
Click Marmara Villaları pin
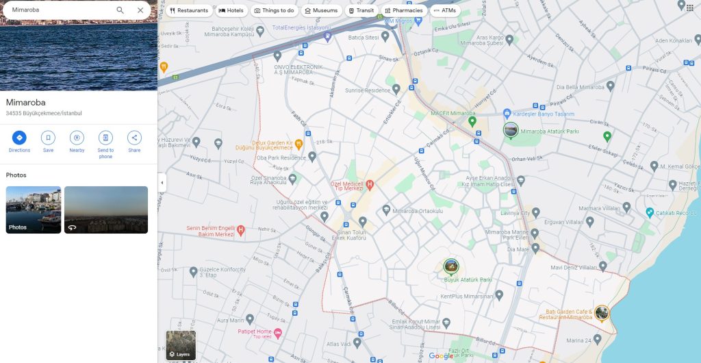627,208
